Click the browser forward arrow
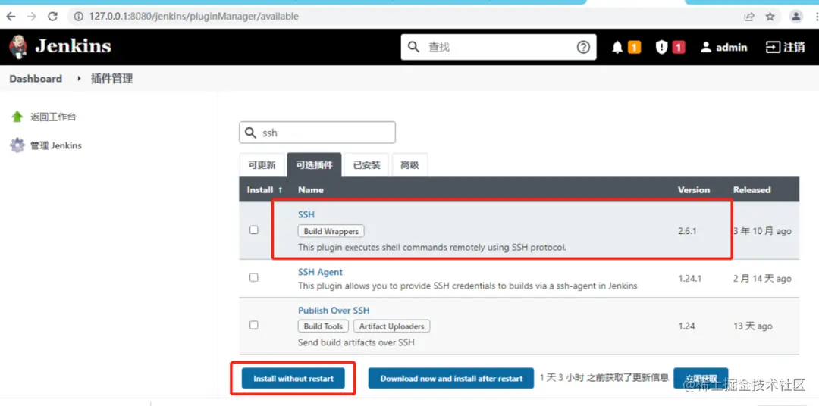 tap(31, 16)
